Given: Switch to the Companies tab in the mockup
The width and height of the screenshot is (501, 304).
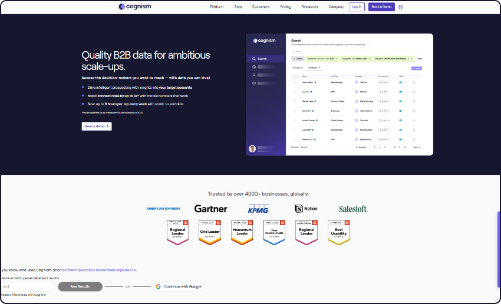Looking at the screenshot, I should [x=298, y=68].
